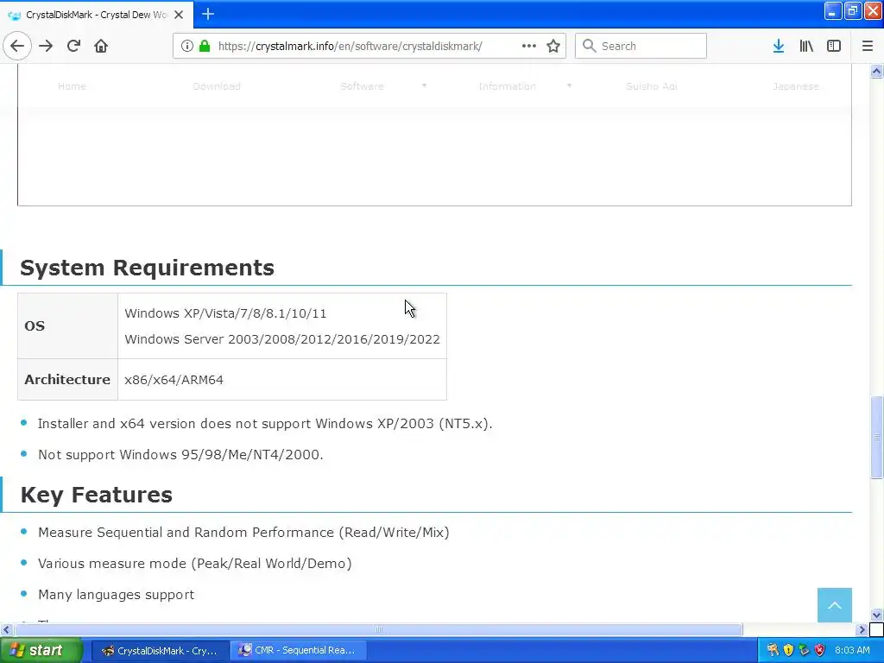Open the downloads arrow panel

[x=779, y=46]
